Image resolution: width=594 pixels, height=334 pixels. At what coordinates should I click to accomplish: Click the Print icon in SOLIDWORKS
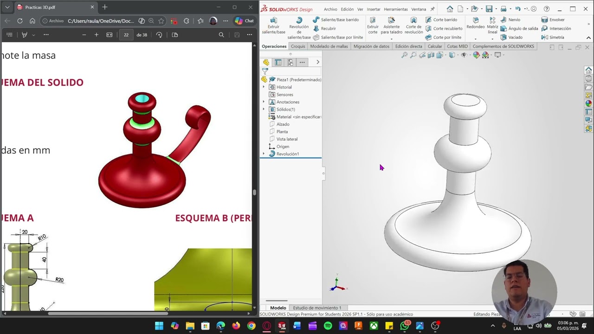pos(504,9)
